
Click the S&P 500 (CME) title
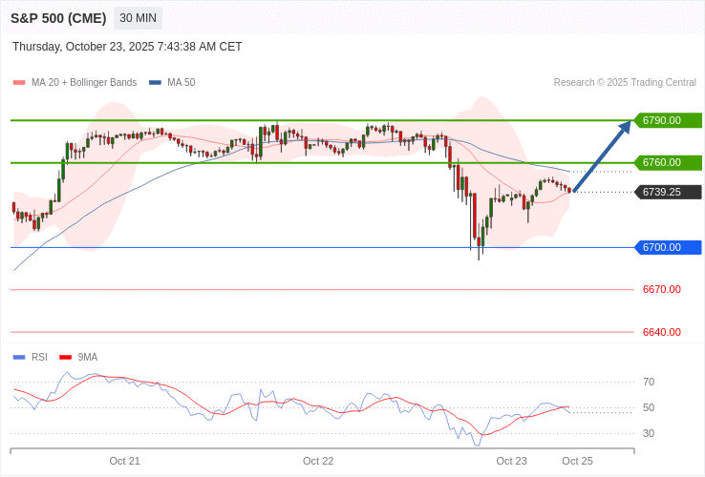58,18
